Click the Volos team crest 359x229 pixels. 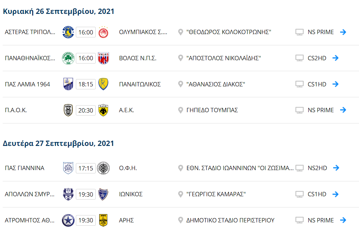click(x=103, y=58)
